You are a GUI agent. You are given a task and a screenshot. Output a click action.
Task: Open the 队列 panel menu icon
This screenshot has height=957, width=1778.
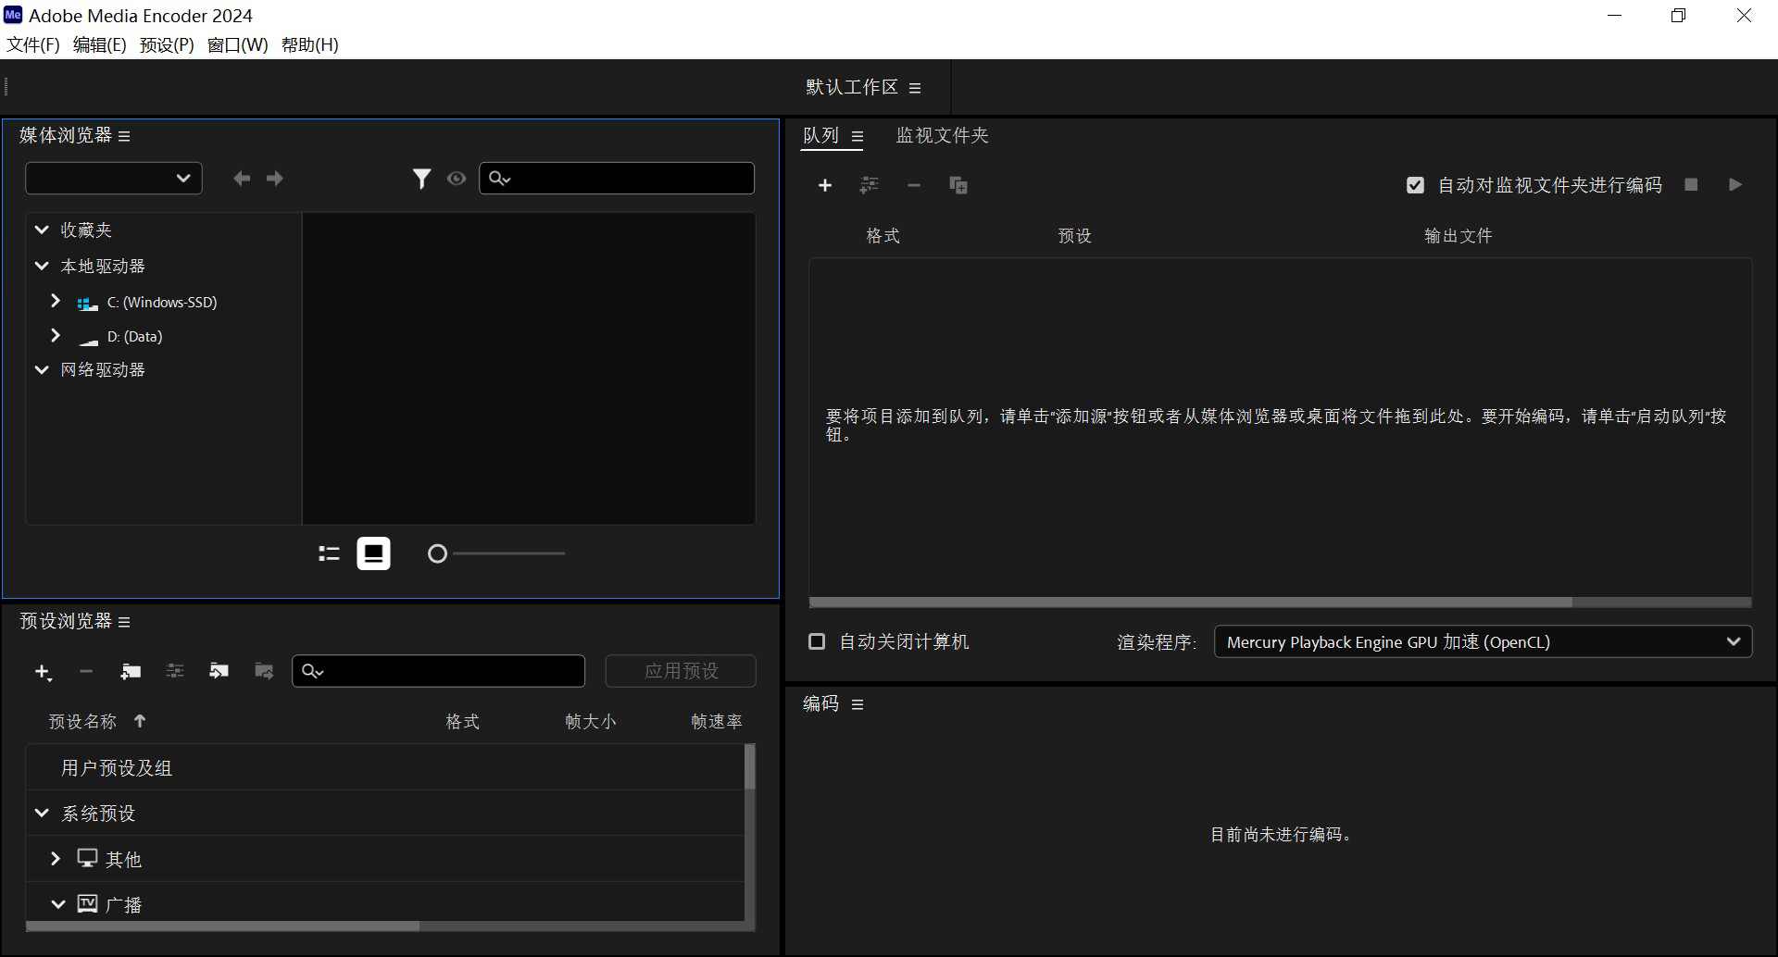click(858, 136)
